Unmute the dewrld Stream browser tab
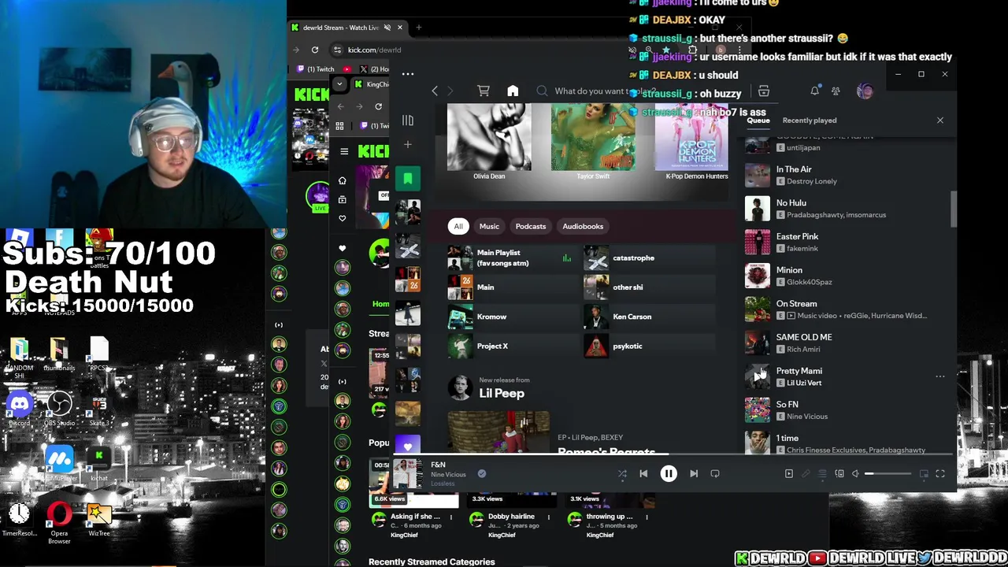Screen dimensions: 1008x567 pyautogui.click(x=386, y=28)
